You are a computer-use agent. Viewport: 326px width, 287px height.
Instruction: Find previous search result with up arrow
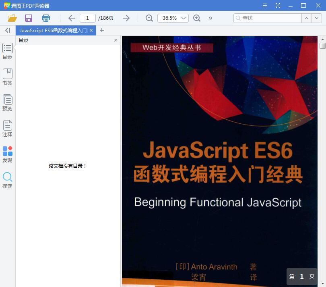tap(307, 18)
